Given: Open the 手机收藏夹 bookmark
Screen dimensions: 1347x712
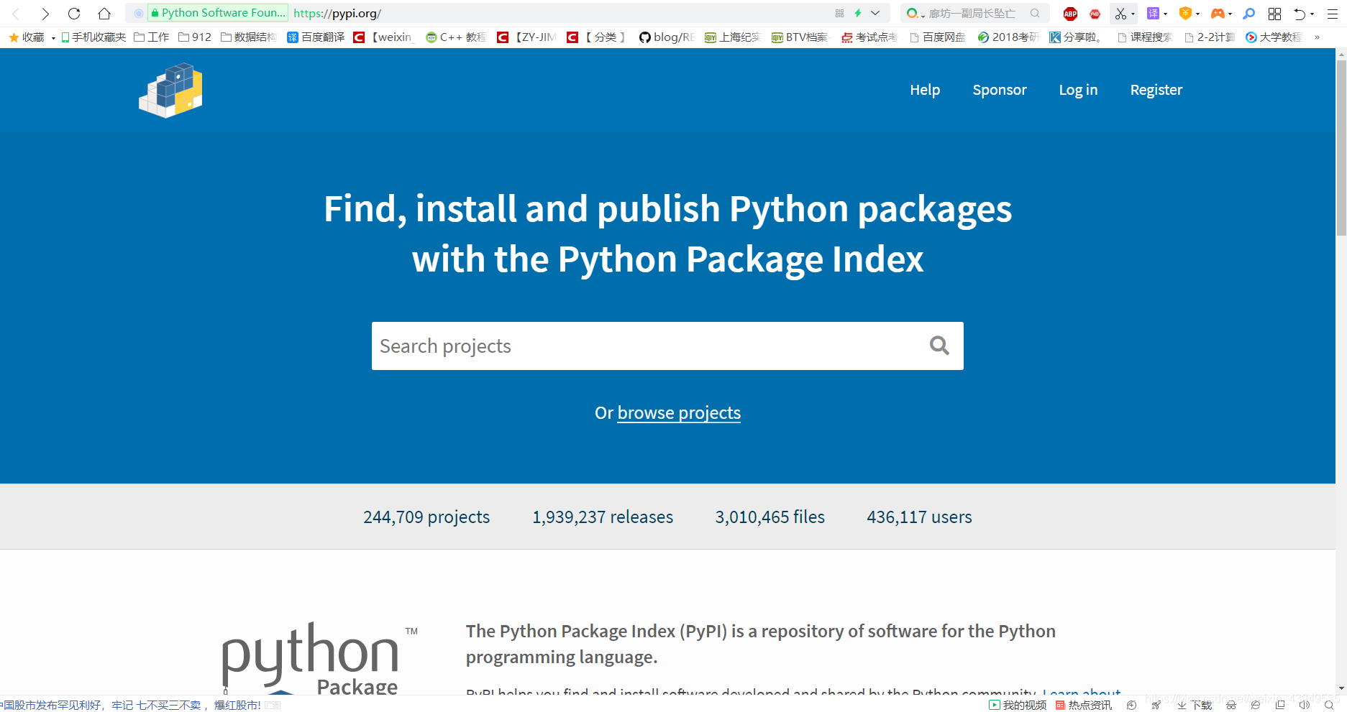Looking at the screenshot, I should click(x=93, y=37).
